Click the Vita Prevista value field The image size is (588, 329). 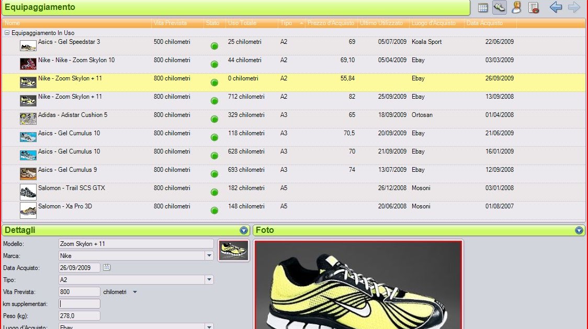80,291
